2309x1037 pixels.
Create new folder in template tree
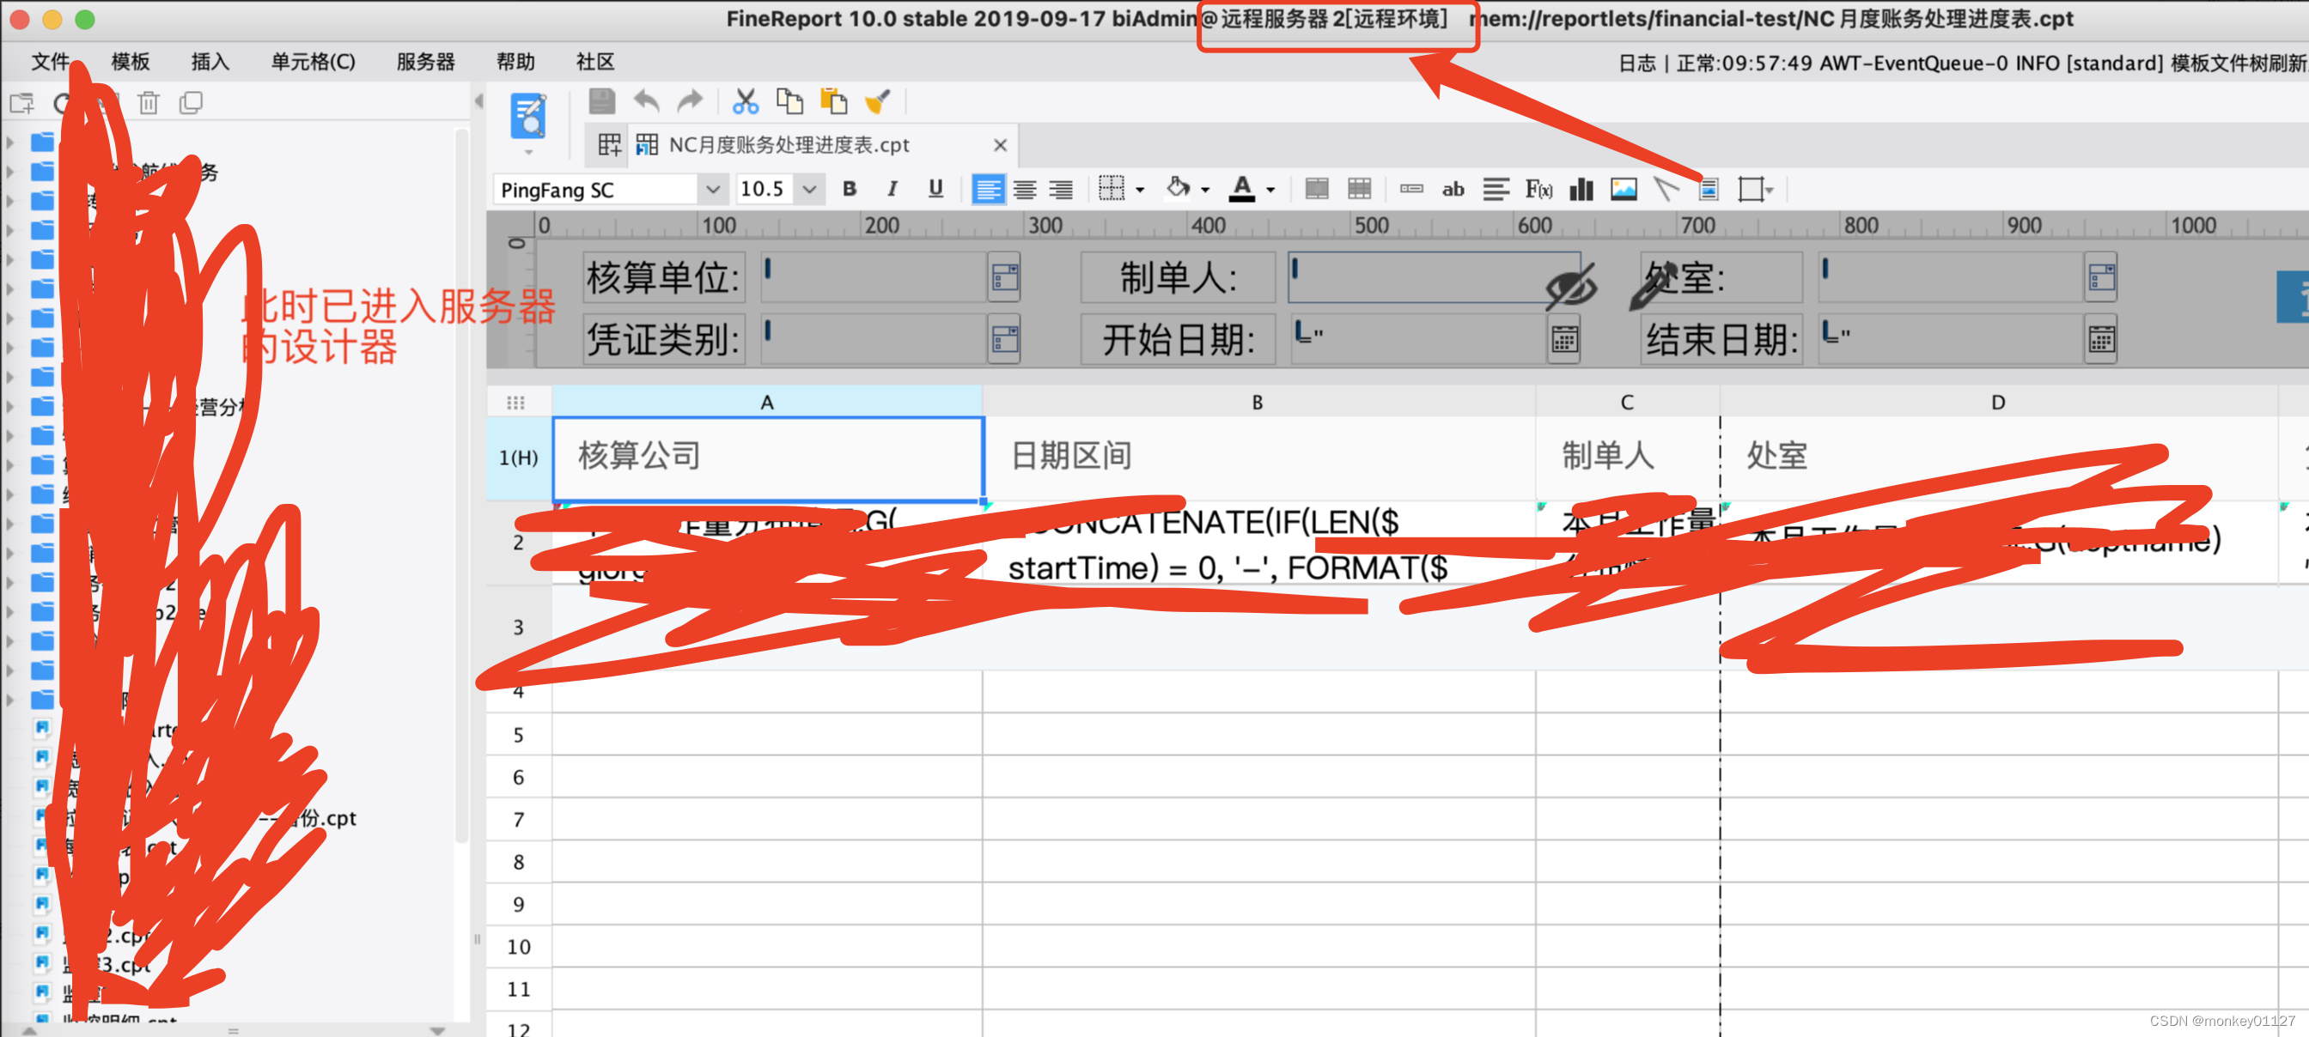pyautogui.click(x=21, y=104)
